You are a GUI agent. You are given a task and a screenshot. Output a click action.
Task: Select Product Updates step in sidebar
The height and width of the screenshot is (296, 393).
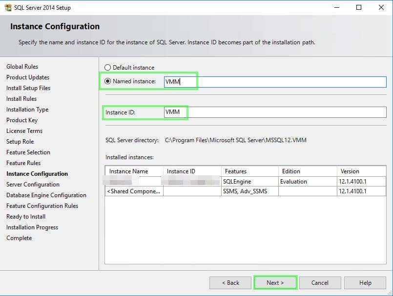(28, 77)
